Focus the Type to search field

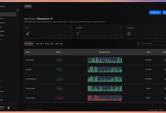coord(151,44)
